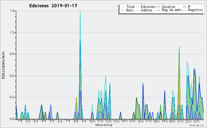Viewport: 207px width, 128px height.
Task: Click the '2 h' x-axis label
Action: point(28,121)
